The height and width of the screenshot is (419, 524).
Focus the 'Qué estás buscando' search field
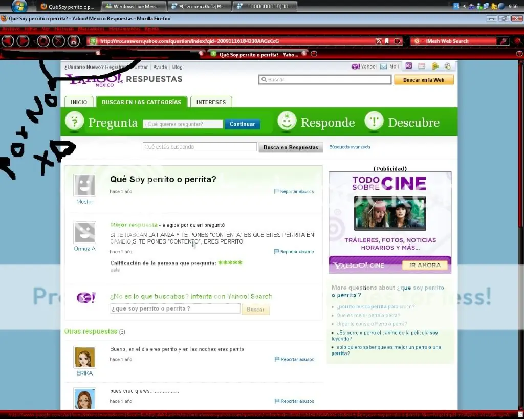click(x=200, y=147)
